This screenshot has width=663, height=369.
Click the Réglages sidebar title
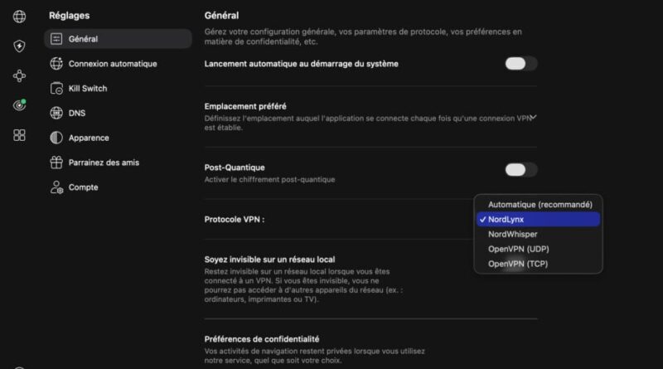pos(70,16)
